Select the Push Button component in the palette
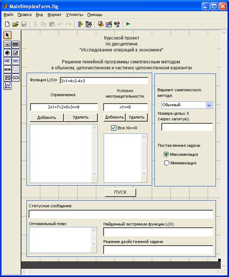Image resolution: width=229 pixels, height=277 pixels. pos(7,45)
